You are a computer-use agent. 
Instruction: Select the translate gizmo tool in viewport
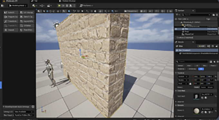coord(47,11)
